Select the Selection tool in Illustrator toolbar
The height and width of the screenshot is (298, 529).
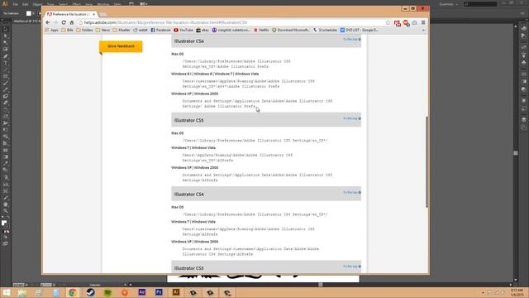[6, 30]
